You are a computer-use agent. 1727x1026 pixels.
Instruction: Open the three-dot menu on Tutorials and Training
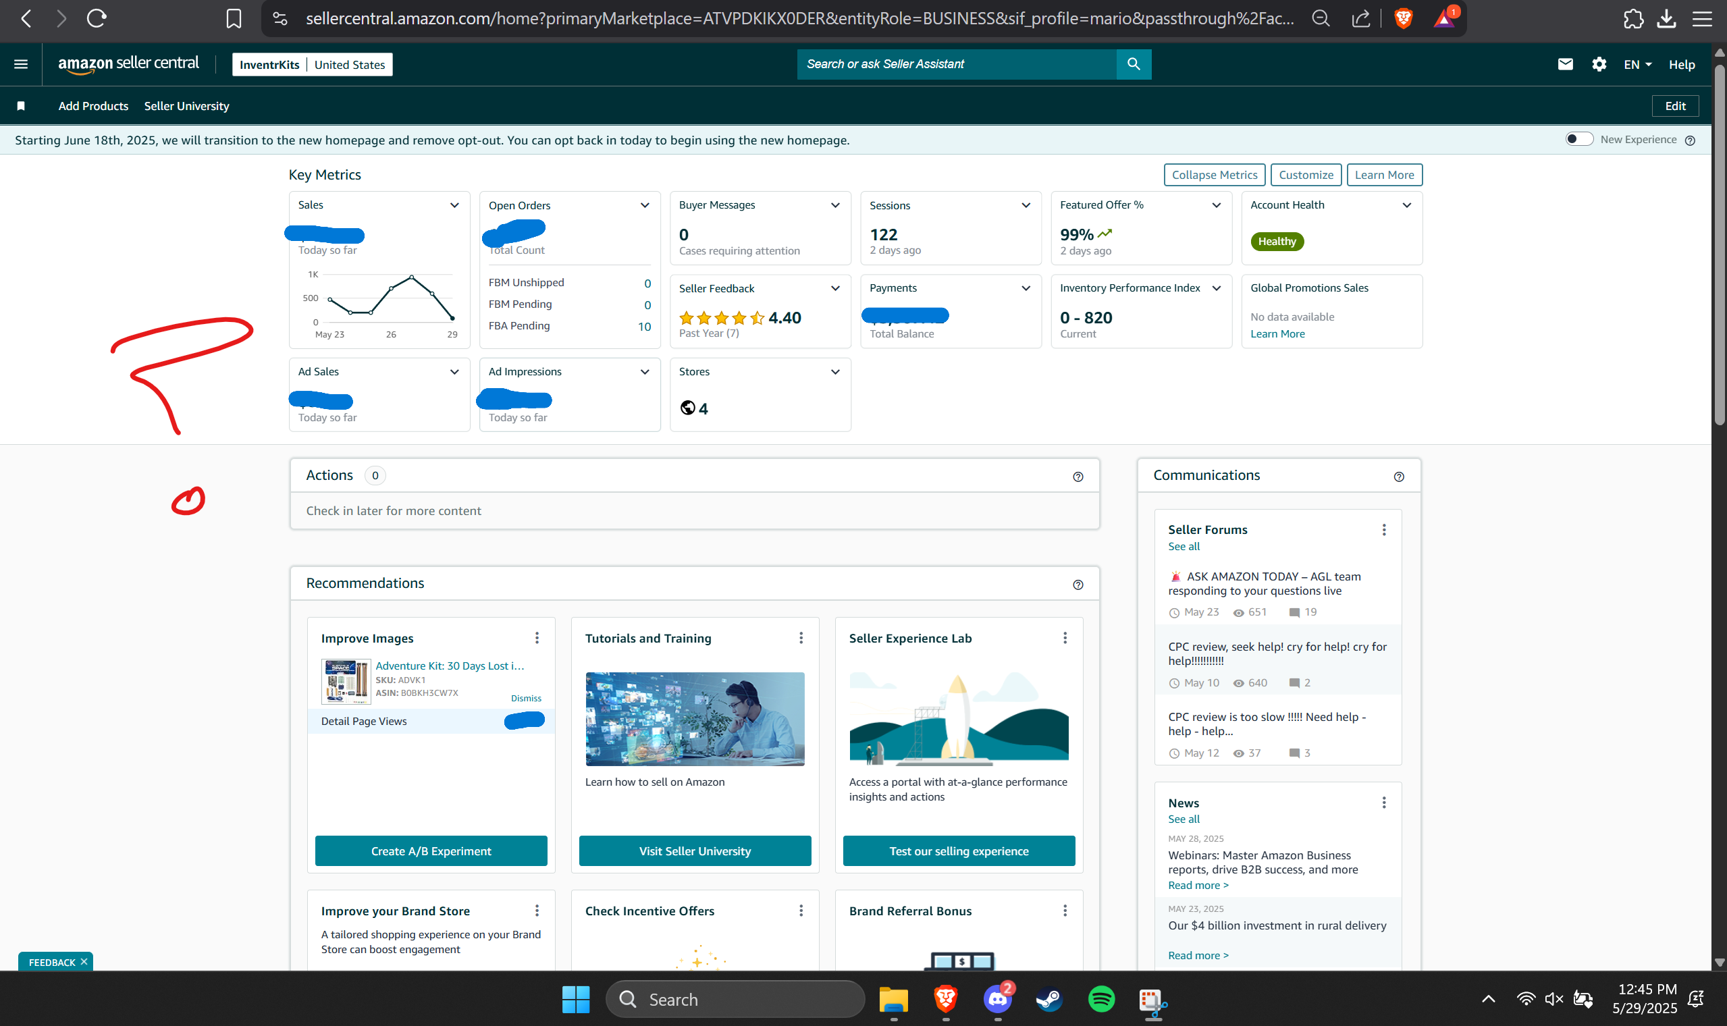[801, 637]
